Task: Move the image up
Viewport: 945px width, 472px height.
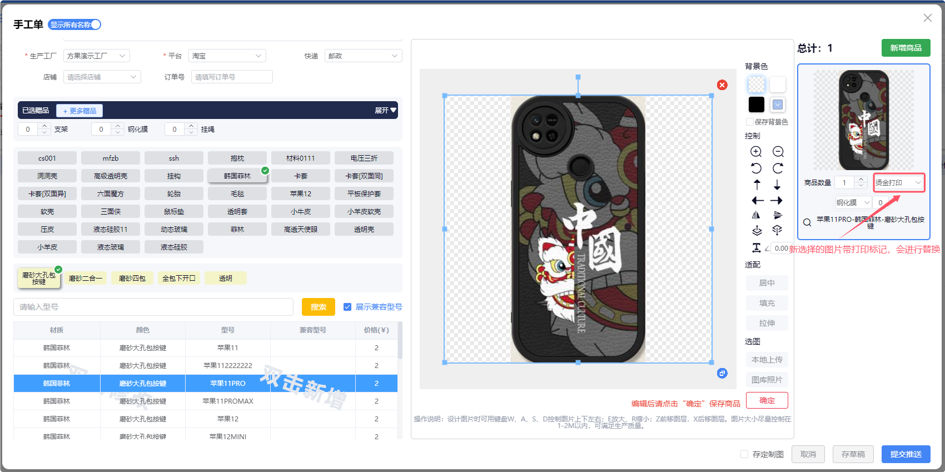Action: pyautogui.click(x=757, y=185)
